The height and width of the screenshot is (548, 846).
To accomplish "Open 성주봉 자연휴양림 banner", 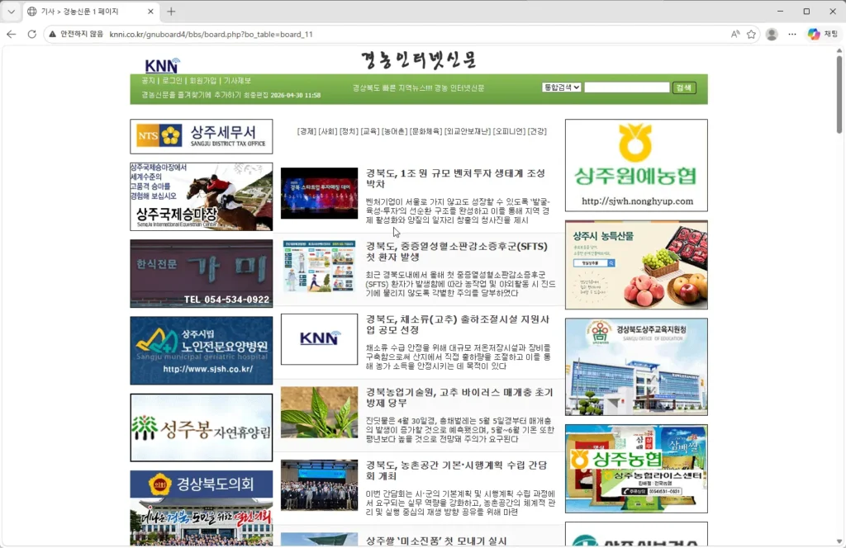I will pos(202,428).
